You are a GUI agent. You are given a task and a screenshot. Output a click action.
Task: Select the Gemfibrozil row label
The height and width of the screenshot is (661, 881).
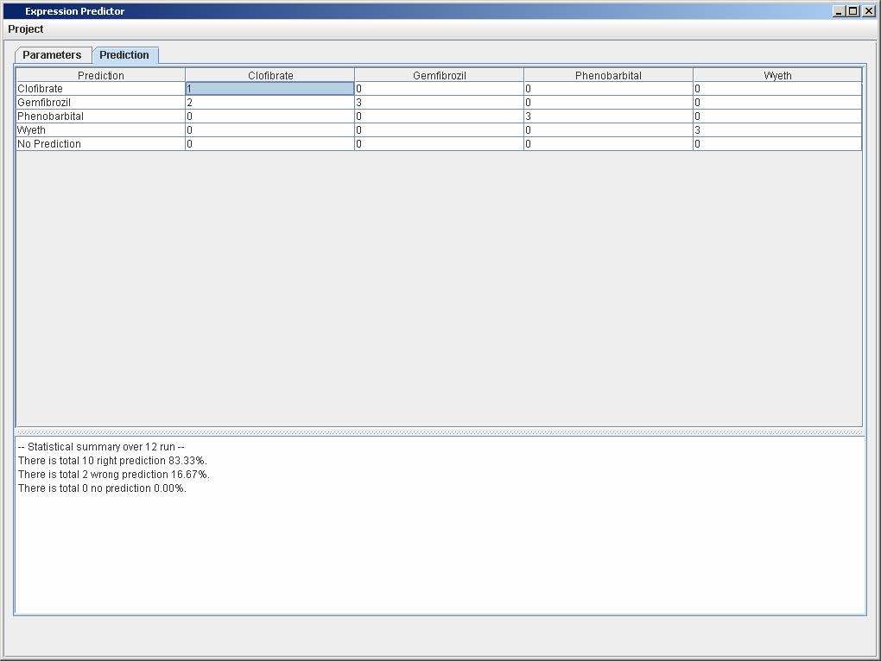pos(100,103)
